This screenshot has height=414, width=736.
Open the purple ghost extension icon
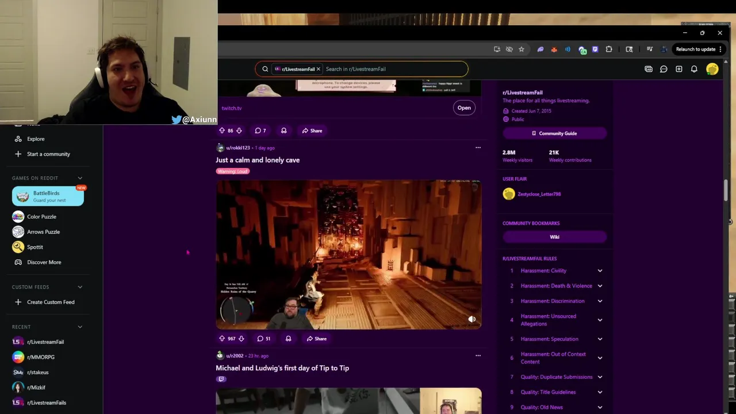click(x=540, y=49)
